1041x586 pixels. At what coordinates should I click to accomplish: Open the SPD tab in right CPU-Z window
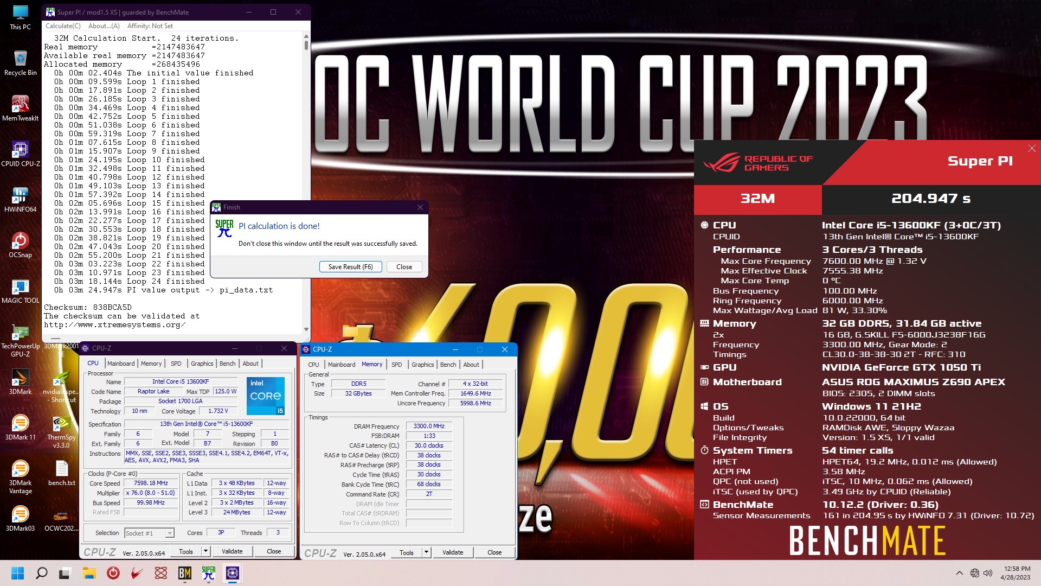pos(397,365)
